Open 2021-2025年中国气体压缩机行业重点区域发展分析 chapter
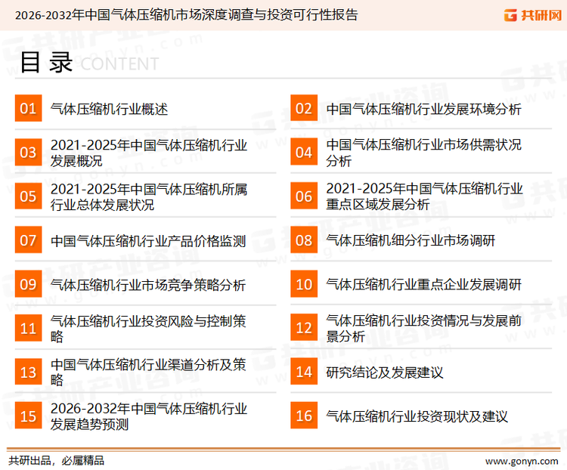This screenshot has width=567, height=470. (424, 196)
